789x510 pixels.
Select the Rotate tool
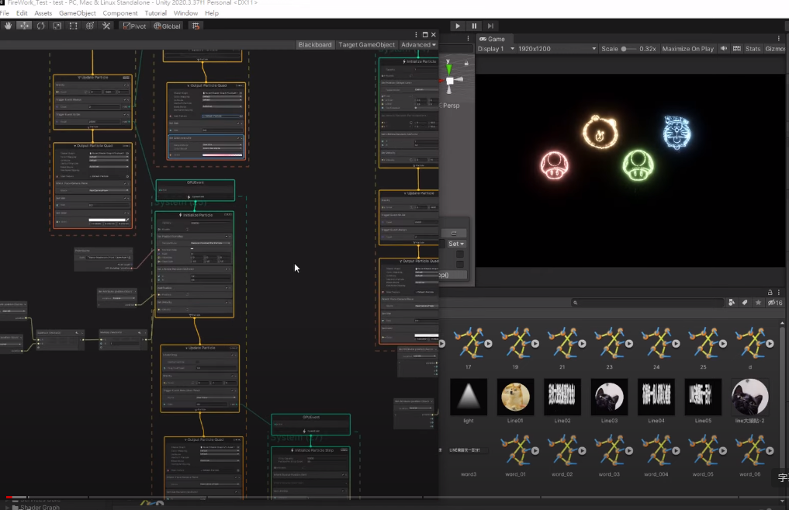[40, 26]
